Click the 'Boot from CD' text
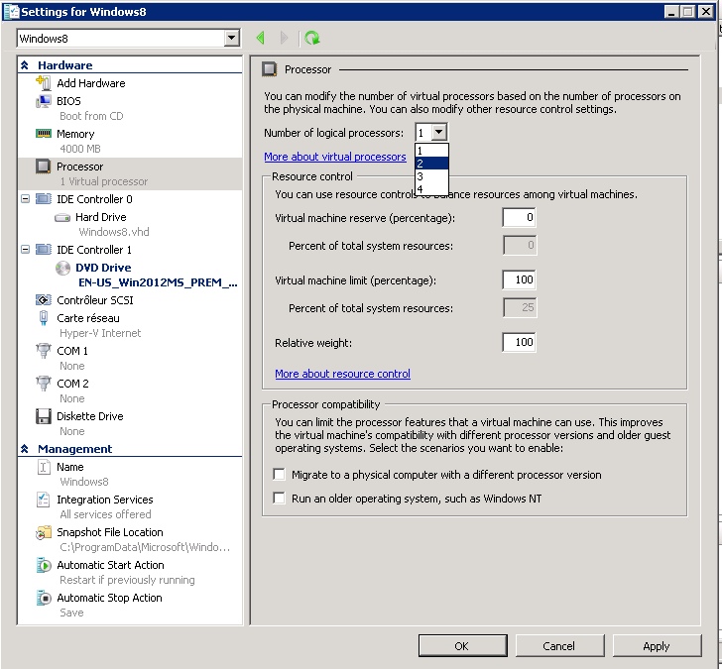 pos(91,116)
